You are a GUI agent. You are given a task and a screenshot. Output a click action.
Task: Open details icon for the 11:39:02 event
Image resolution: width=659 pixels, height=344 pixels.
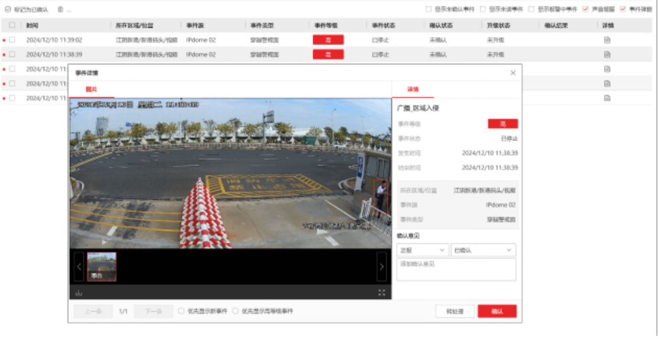pos(607,40)
